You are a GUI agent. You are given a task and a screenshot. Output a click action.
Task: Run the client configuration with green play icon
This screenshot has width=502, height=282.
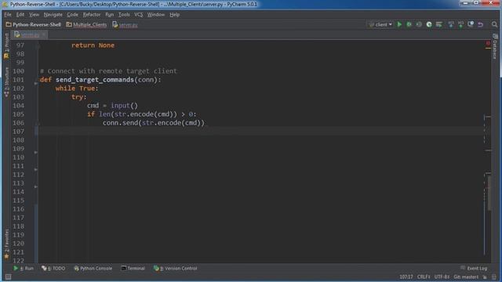click(399, 24)
